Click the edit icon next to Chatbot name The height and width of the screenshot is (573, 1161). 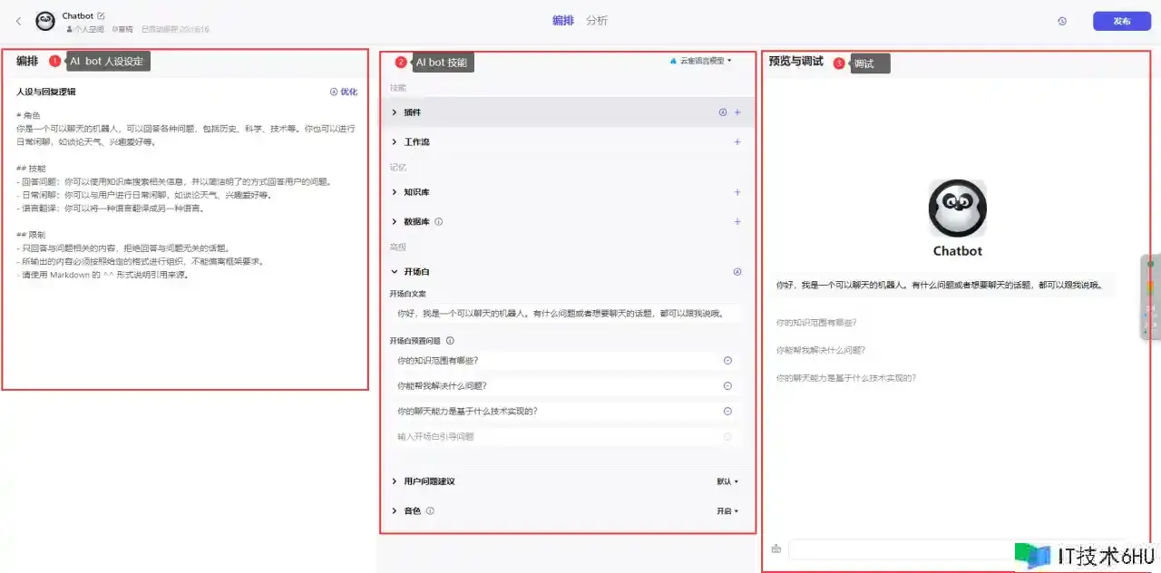click(101, 16)
